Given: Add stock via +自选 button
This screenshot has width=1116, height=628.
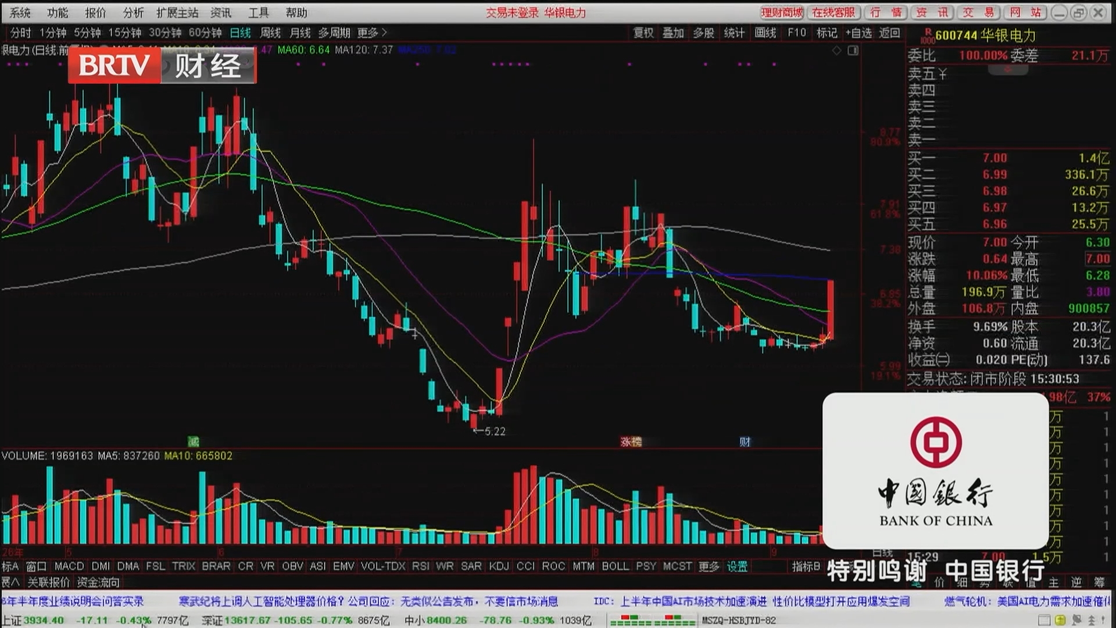Looking at the screenshot, I should 859,33.
